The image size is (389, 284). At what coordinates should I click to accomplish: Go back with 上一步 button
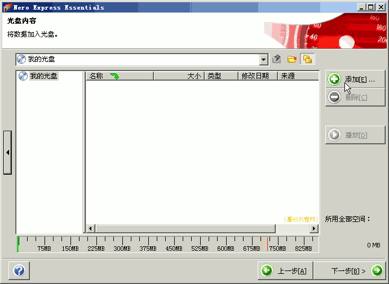[285, 271]
